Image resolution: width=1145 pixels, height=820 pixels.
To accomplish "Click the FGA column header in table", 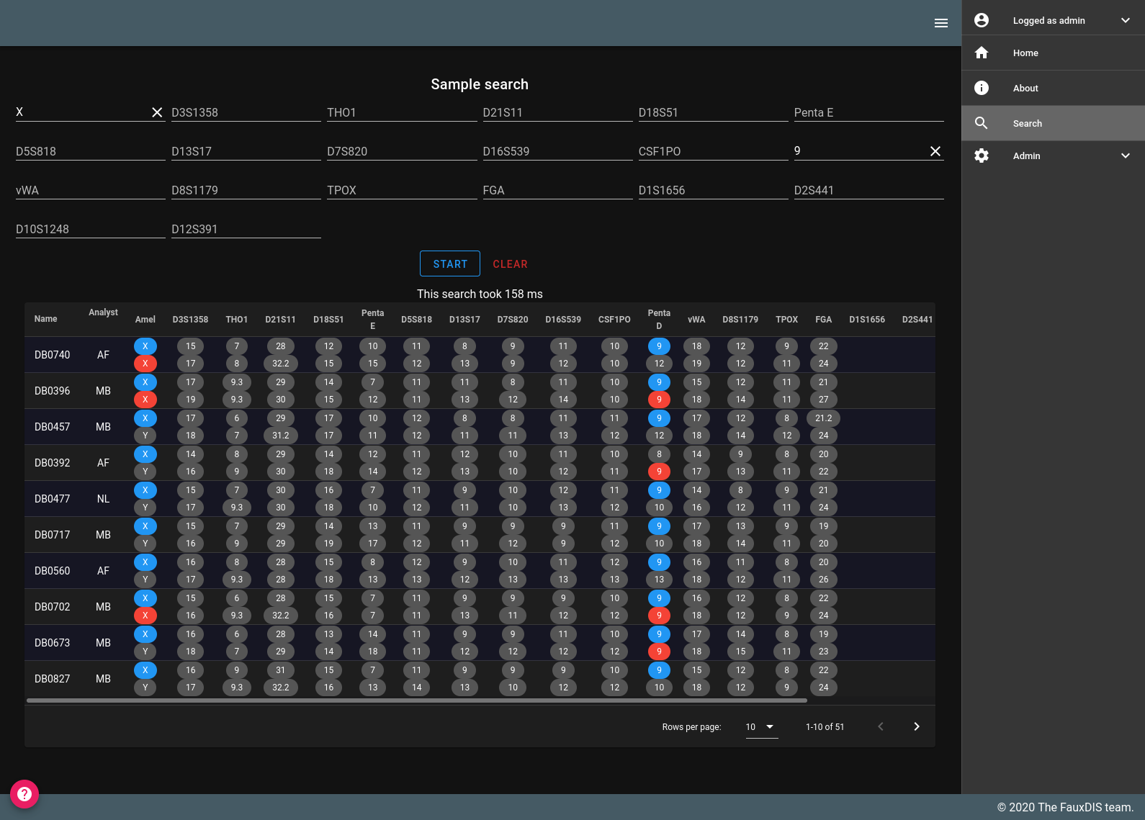I will 824,320.
